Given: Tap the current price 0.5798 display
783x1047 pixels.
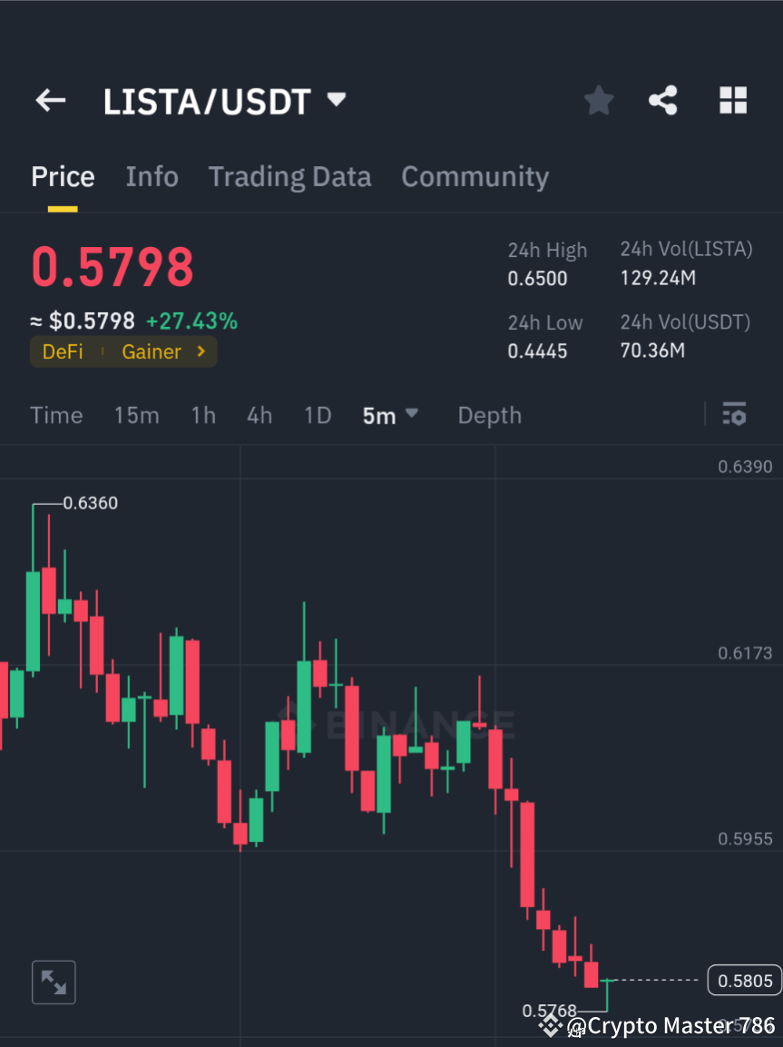Looking at the screenshot, I should point(113,268).
